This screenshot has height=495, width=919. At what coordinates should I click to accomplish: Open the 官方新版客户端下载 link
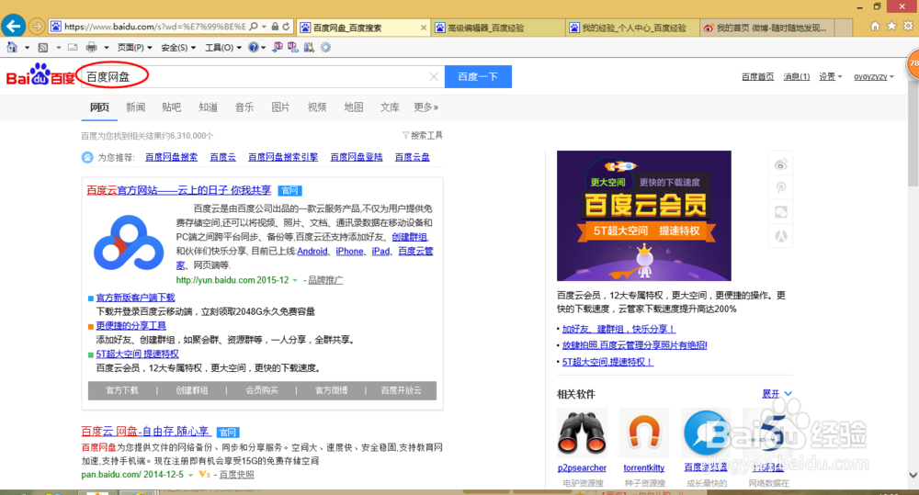[x=135, y=298]
